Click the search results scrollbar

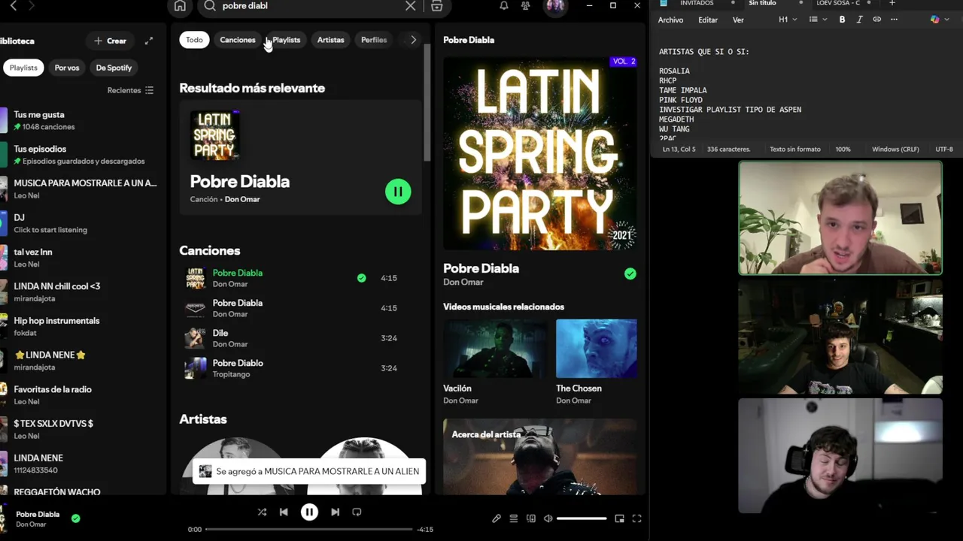tap(426, 101)
